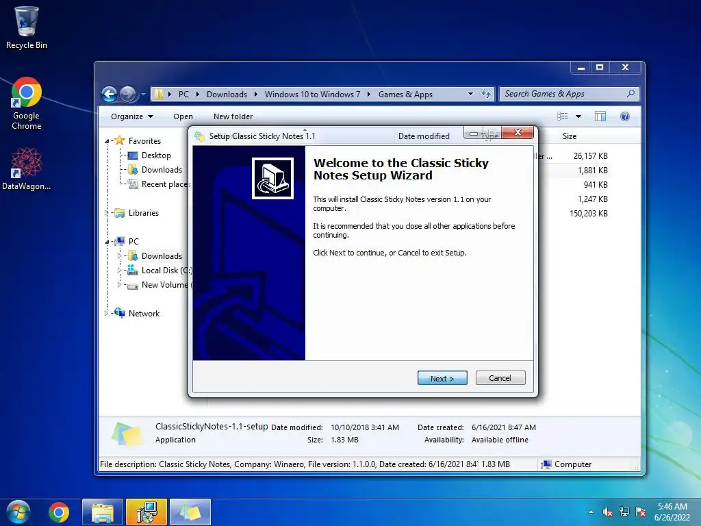The image size is (701, 526).
Task: Select the DataWagon desktop shortcut
Action: click(x=27, y=169)
